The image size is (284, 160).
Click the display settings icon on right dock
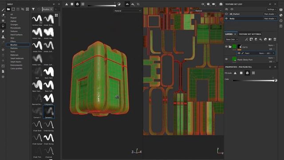(x=281, y=10)
